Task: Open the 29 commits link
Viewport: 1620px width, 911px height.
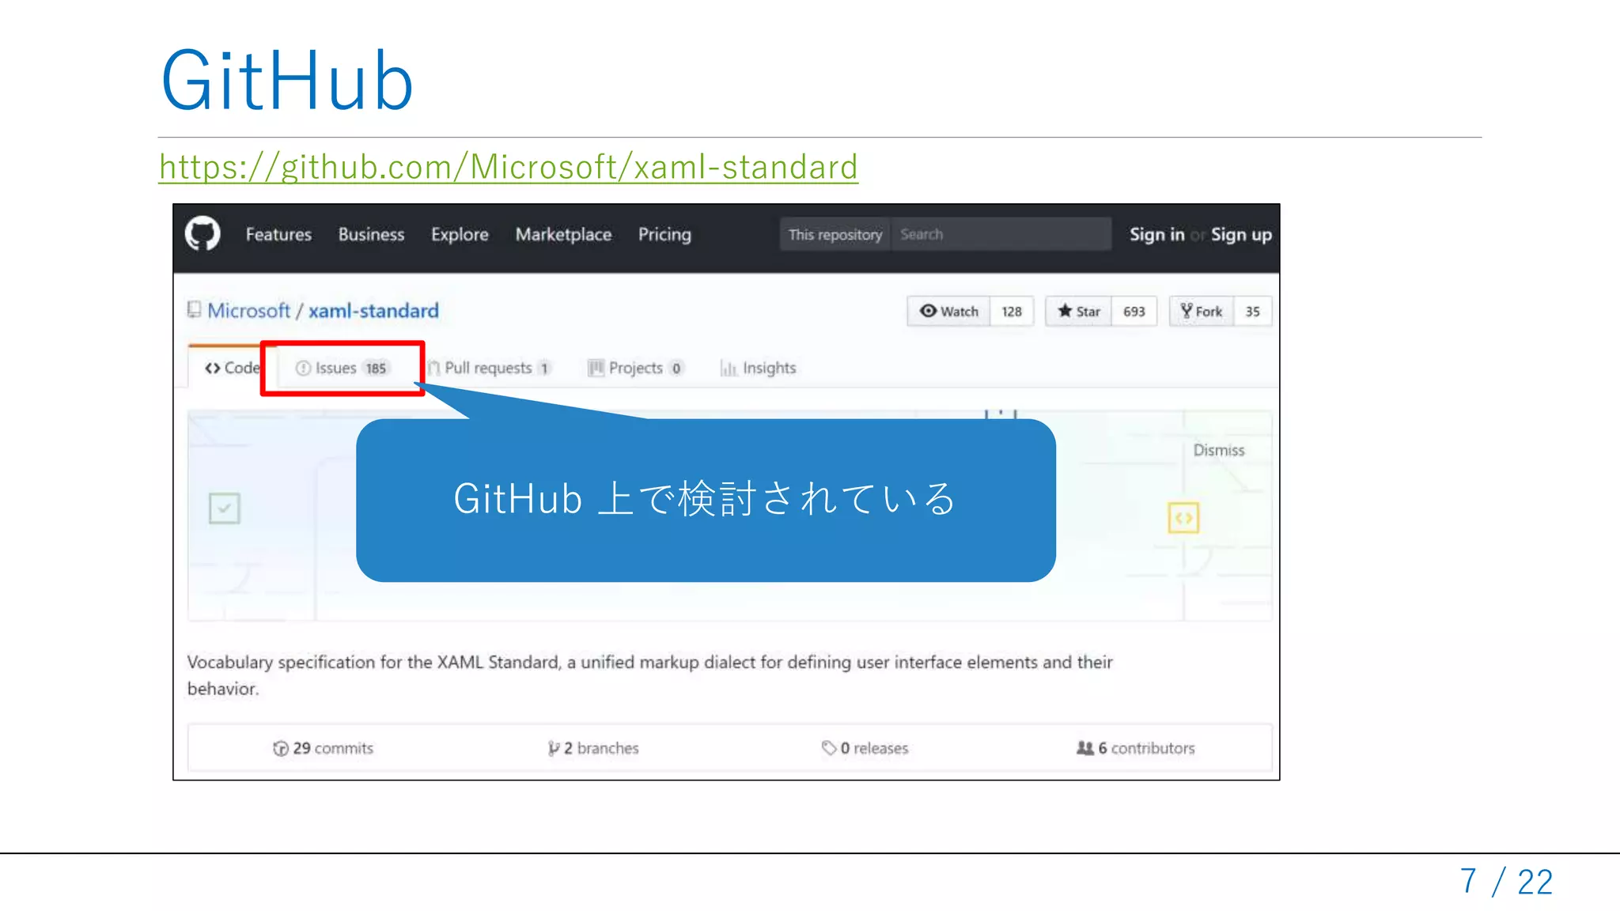Action: coord(323,747)
